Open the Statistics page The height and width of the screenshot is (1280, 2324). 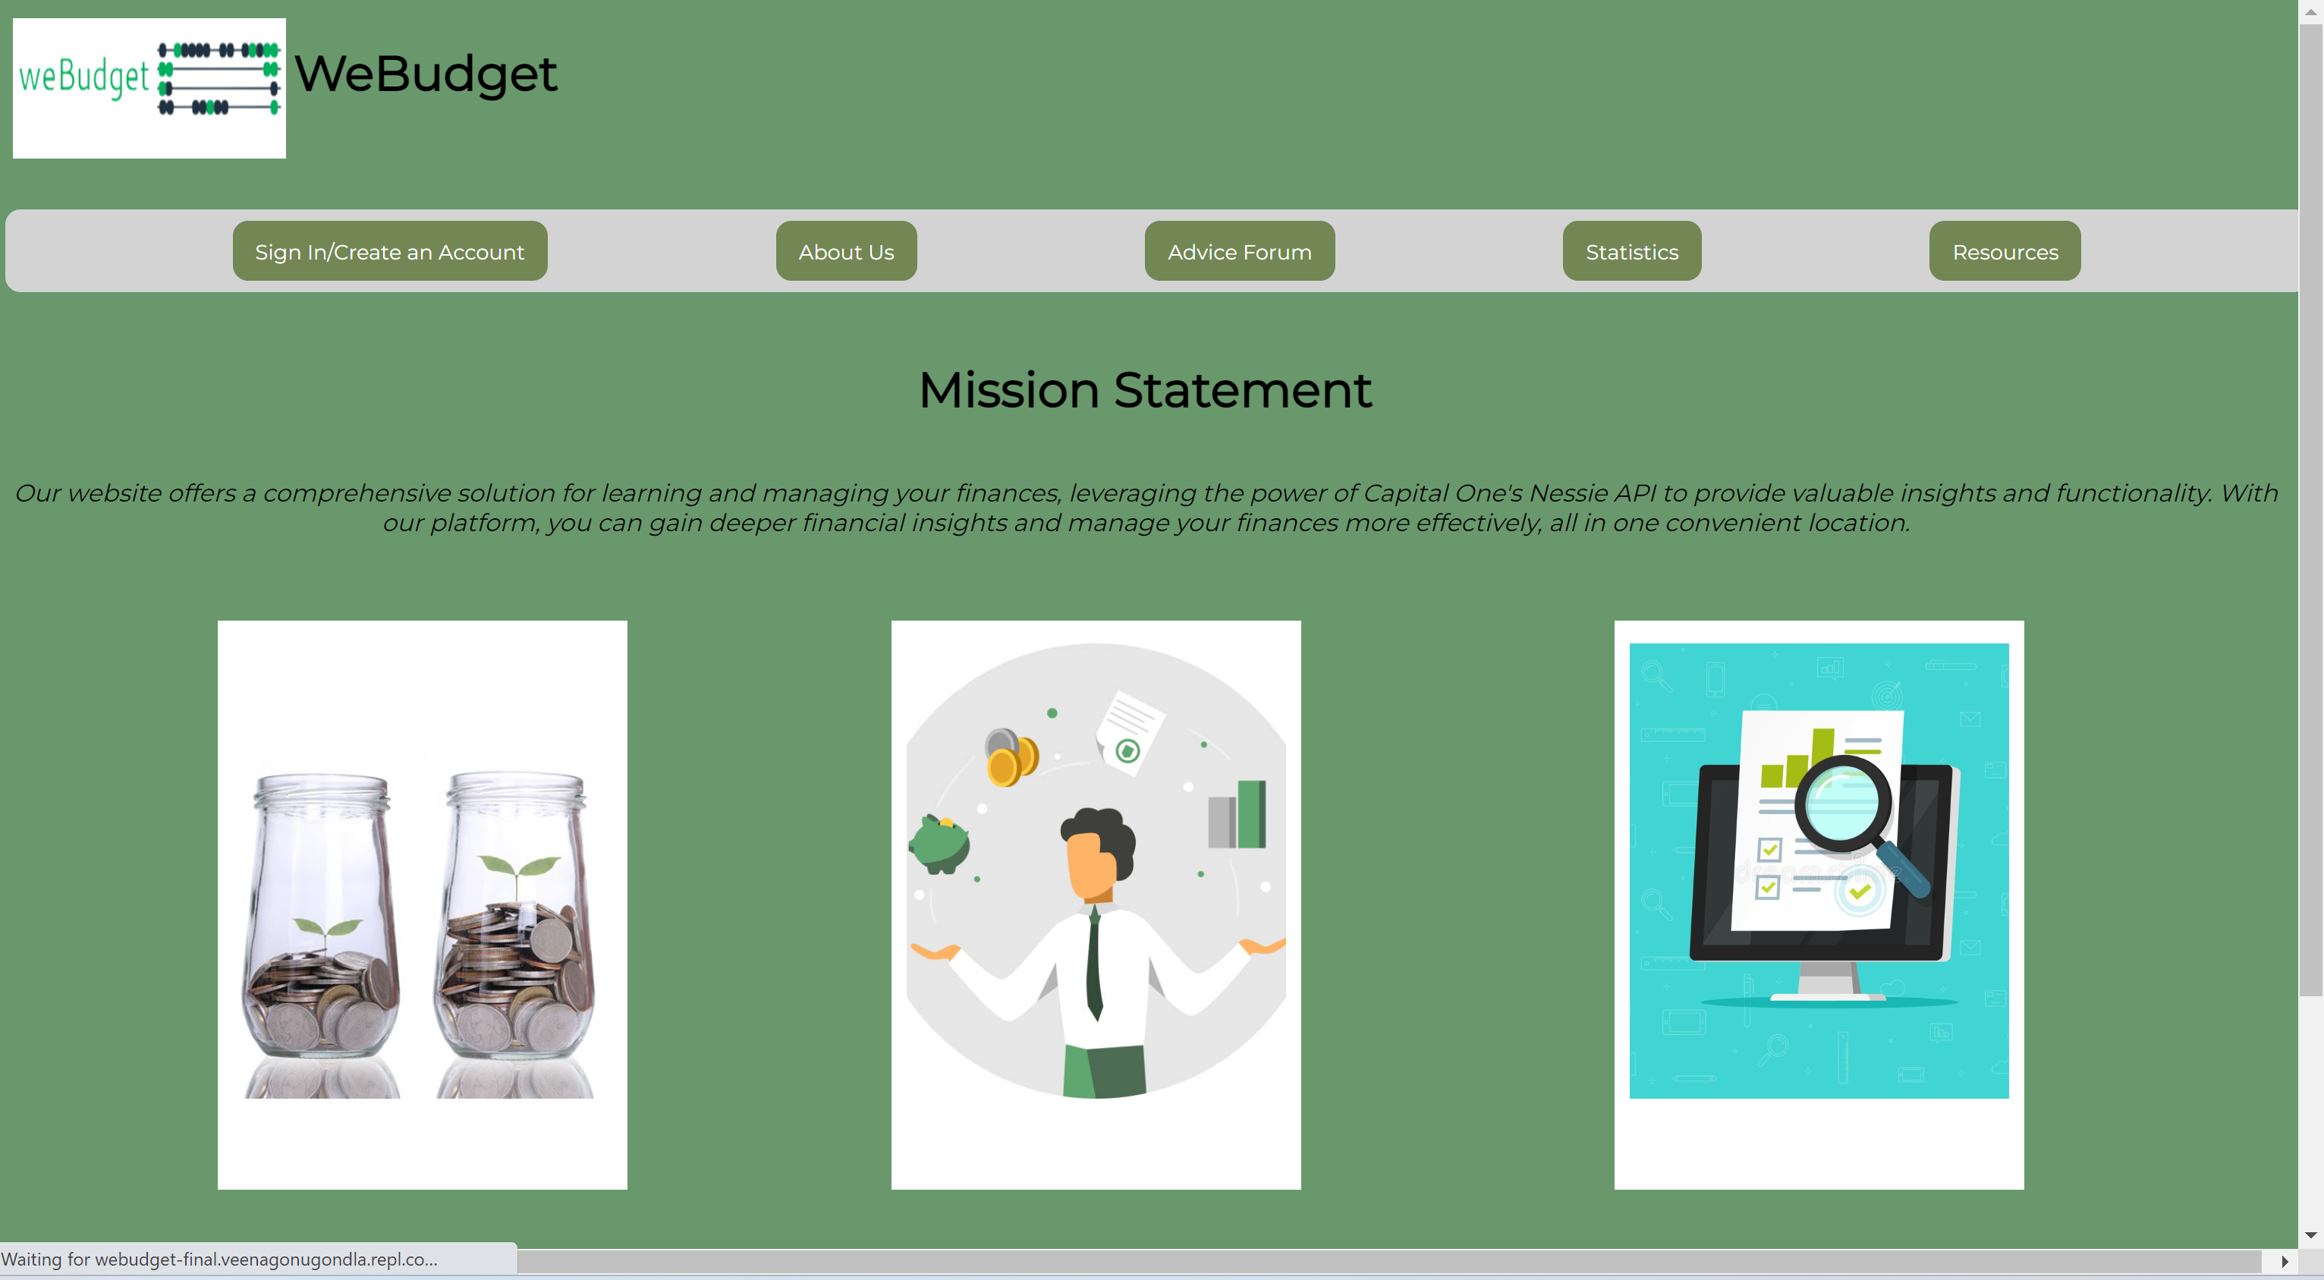[x=1631, y=252]
